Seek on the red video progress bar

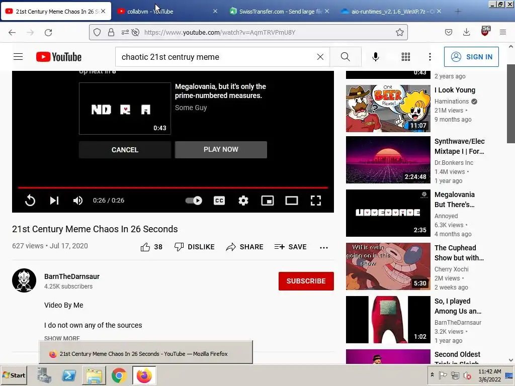pos(173,188)
